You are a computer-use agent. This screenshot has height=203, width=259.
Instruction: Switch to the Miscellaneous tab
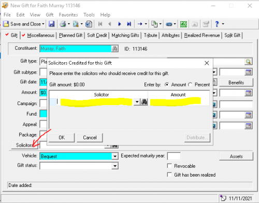39,35
